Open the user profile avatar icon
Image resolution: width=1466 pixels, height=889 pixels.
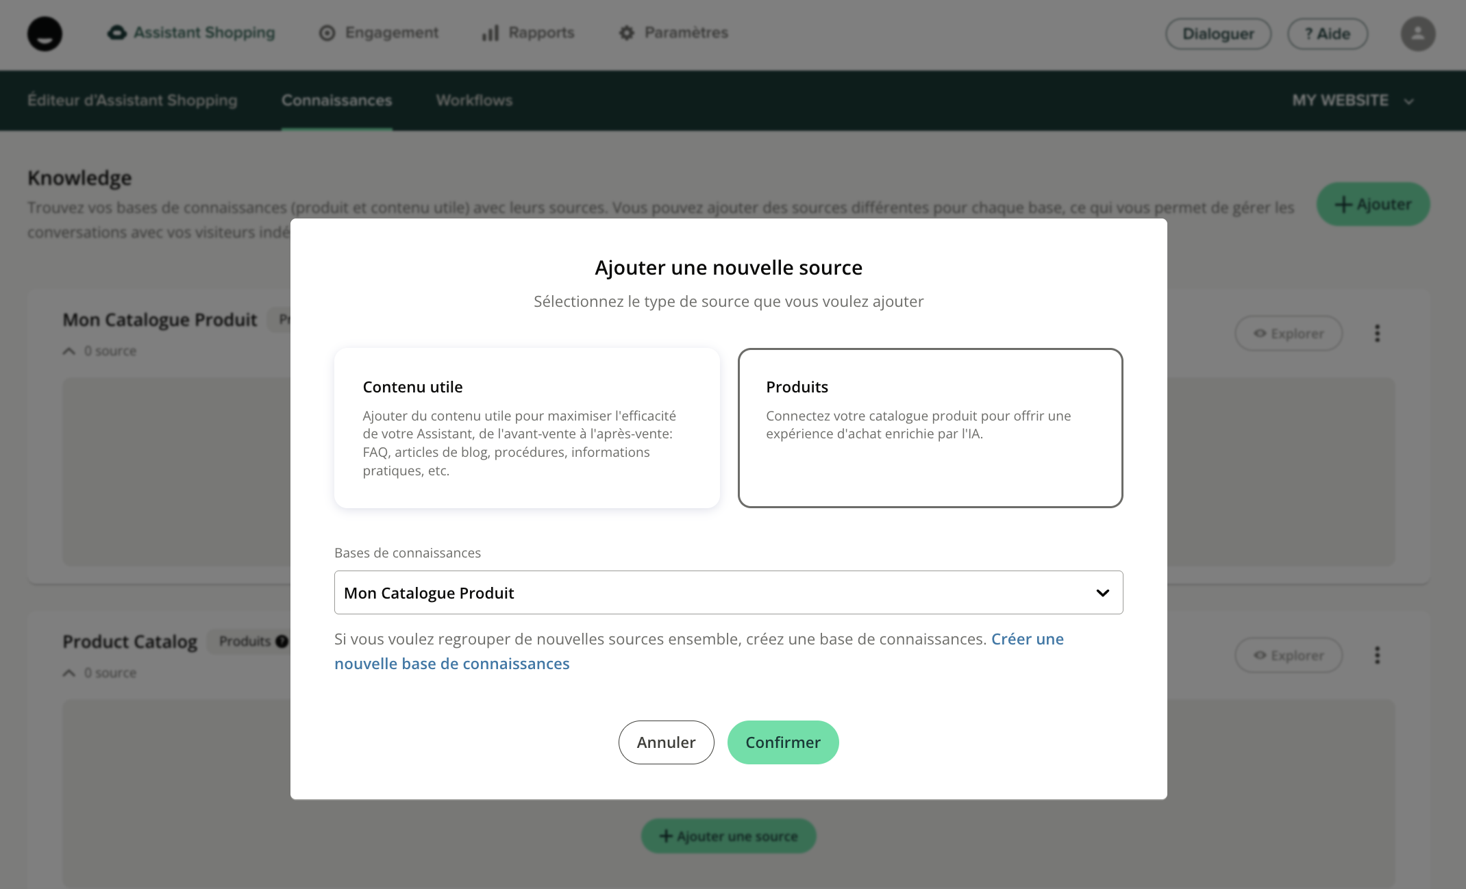pyautogui.click(x=1417, y=34)
